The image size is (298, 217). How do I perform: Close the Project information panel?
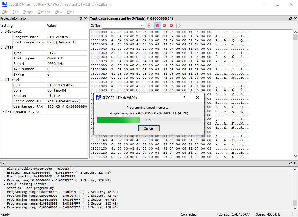tap(86, 18)
